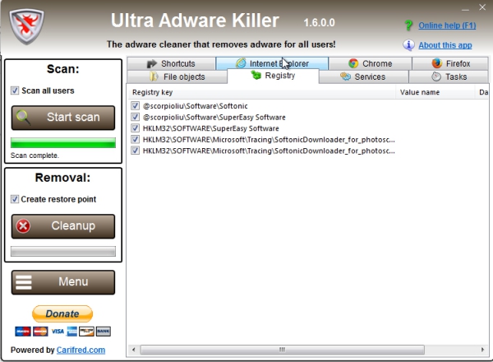Minimize the Ultra Adware Killer window
The width and height of the screenshot is (493, 362).
465,8
